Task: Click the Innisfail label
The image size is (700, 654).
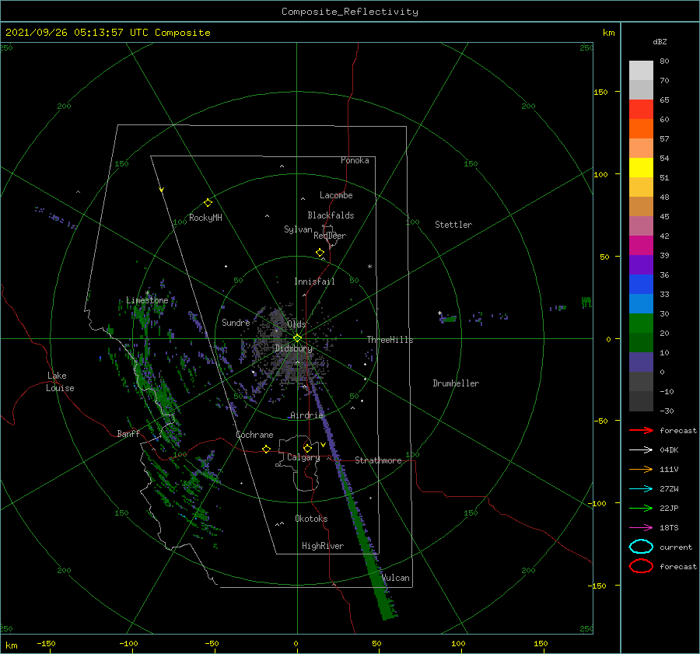Action: click(314, 282)
